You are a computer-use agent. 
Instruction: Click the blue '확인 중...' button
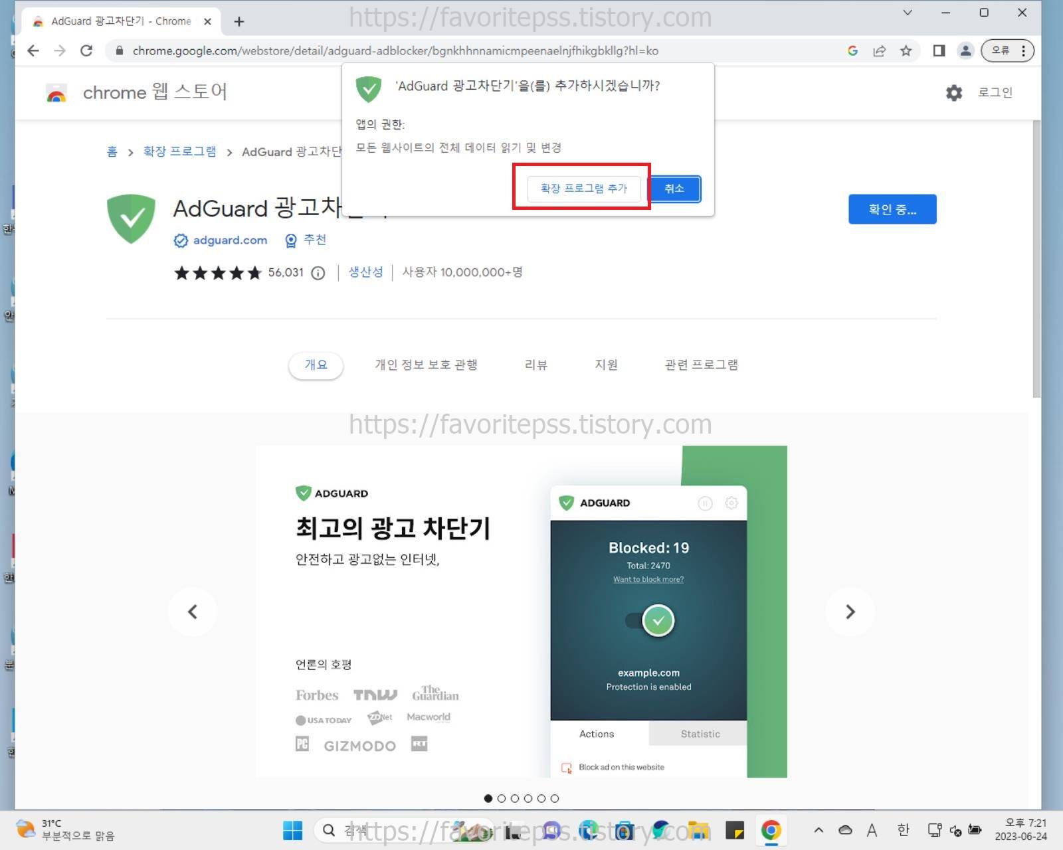(x=892, y=209)
